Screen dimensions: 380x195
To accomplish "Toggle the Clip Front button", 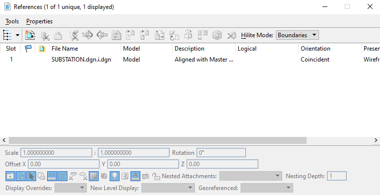I will 83,176.
